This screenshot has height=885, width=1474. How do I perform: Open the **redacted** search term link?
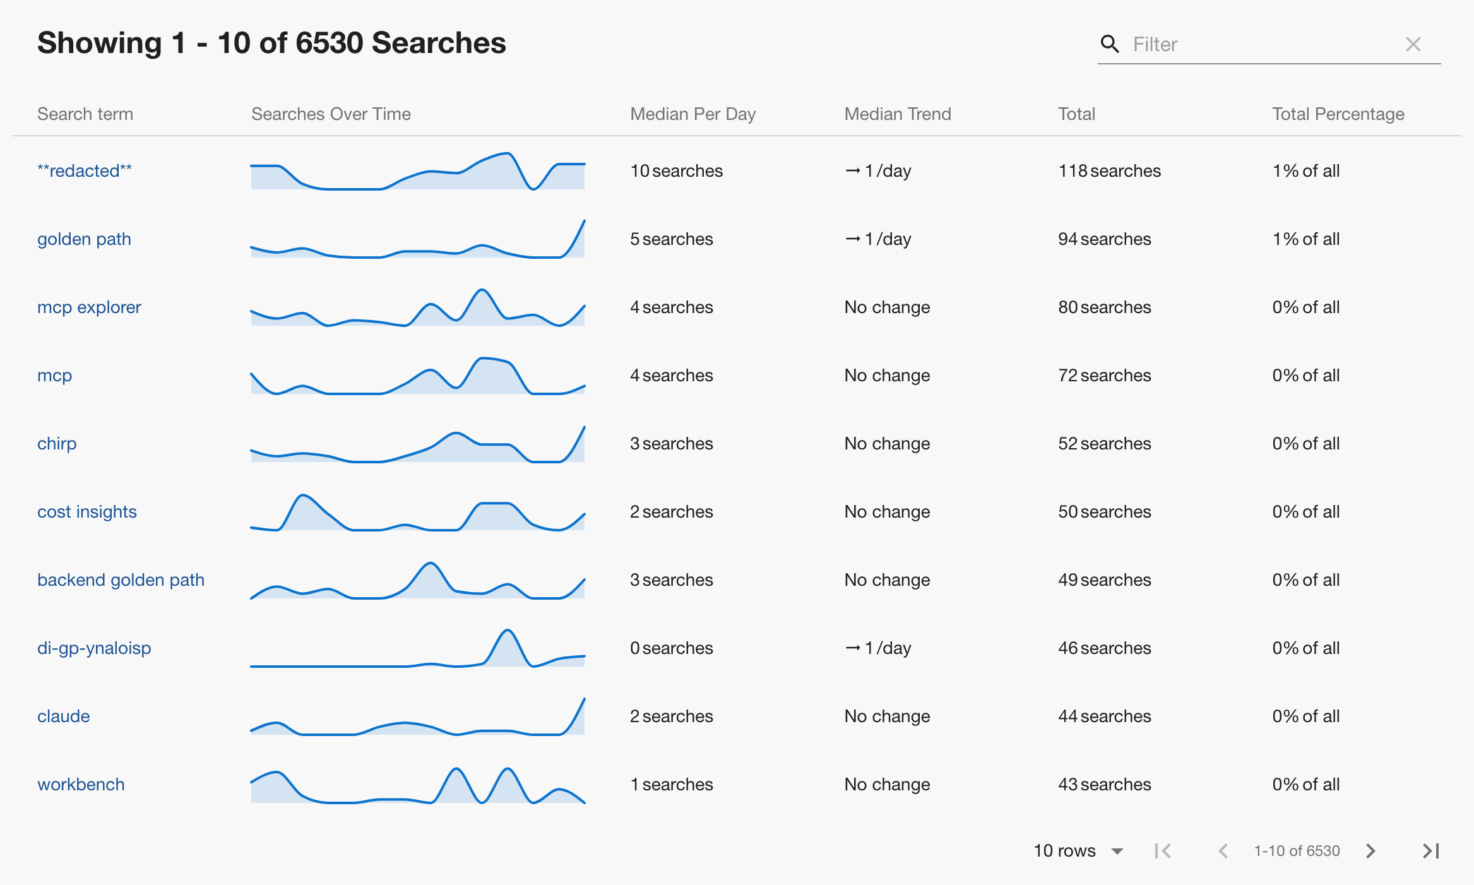click(85, 170)
